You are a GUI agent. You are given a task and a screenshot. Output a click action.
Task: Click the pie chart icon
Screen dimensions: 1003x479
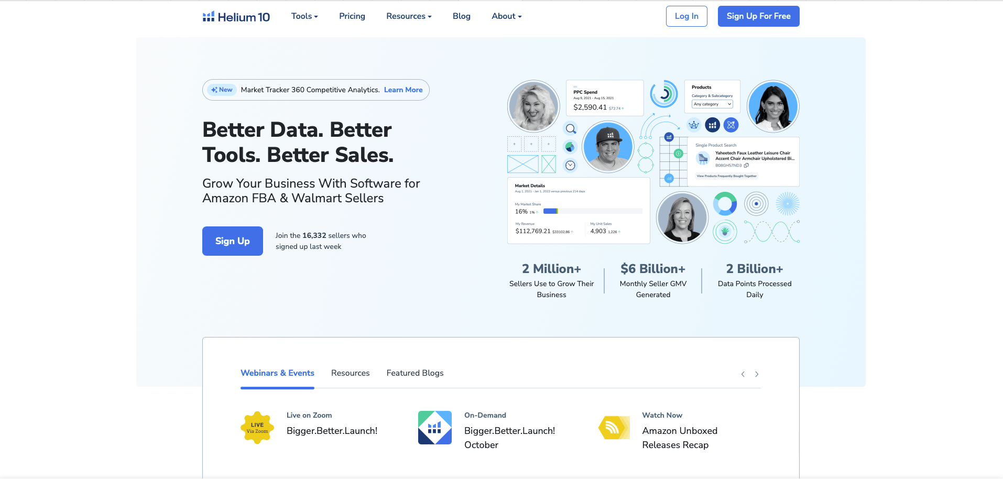click(570, 147)
